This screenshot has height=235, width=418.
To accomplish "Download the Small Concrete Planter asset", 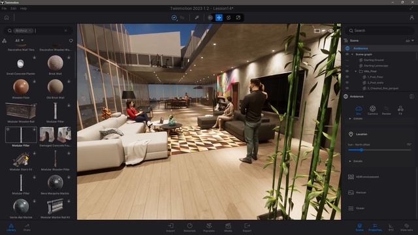I will (35, 57).
